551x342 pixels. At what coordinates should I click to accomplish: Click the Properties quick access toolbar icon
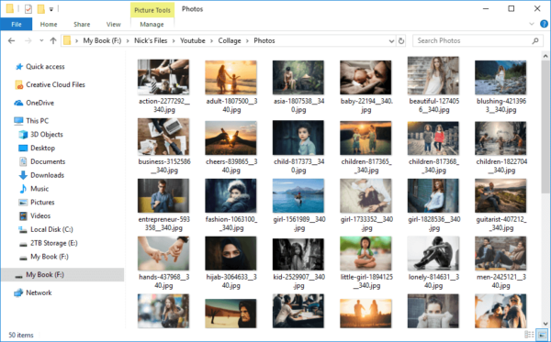(28, 9)
